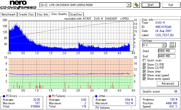
Task: Switch to the ScanDisc tab
Action: 76,14
